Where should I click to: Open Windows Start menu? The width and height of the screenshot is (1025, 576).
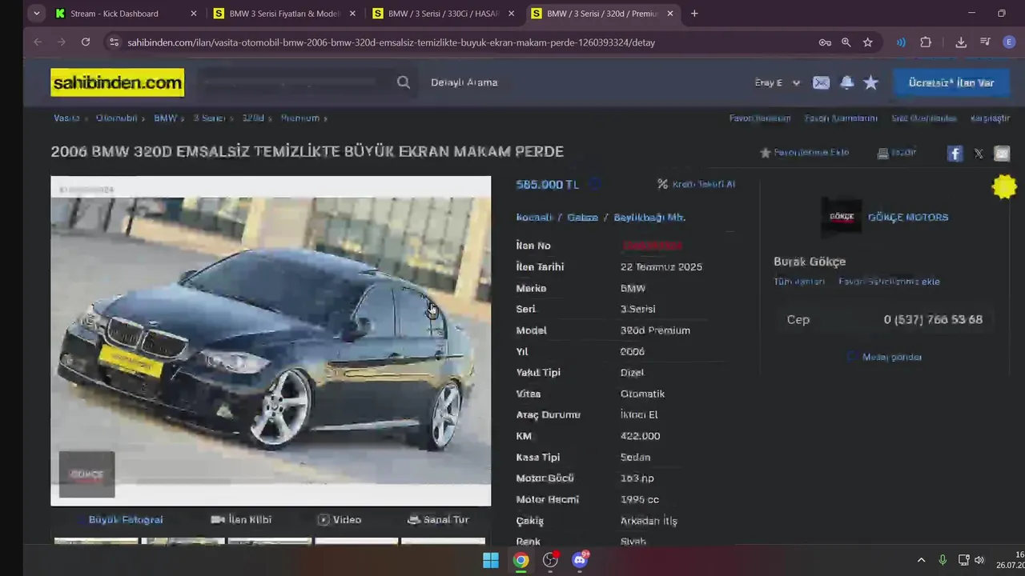coord(491,560)
